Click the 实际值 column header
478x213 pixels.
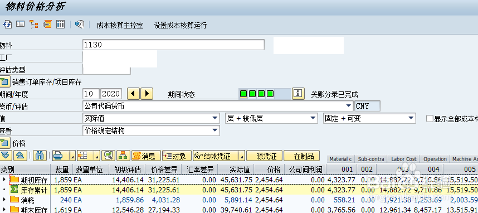pyautogui.click(x=236, y=170)
